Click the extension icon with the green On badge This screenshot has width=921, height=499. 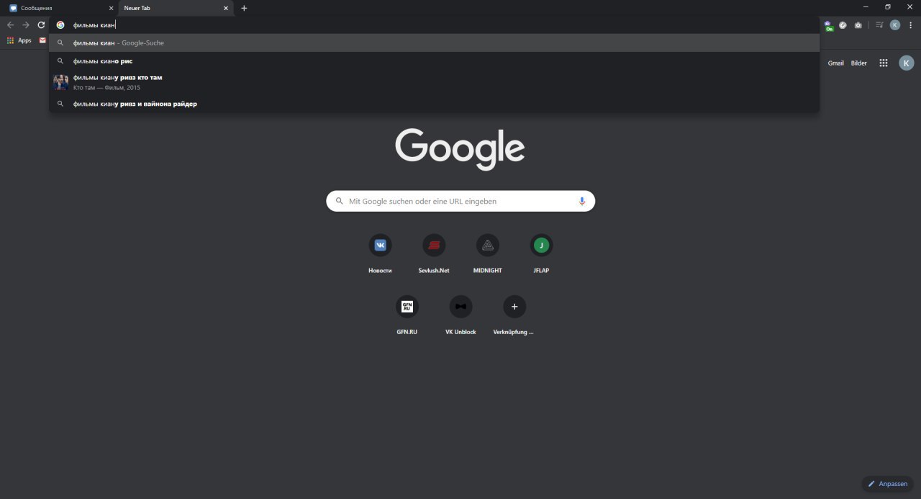click(x=828, y=25)
